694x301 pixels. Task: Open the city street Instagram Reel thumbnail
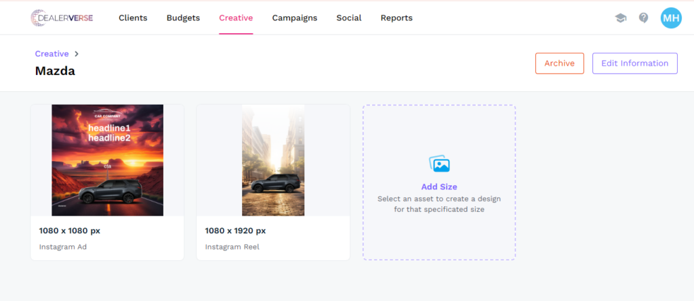click(x=273, y=160)
